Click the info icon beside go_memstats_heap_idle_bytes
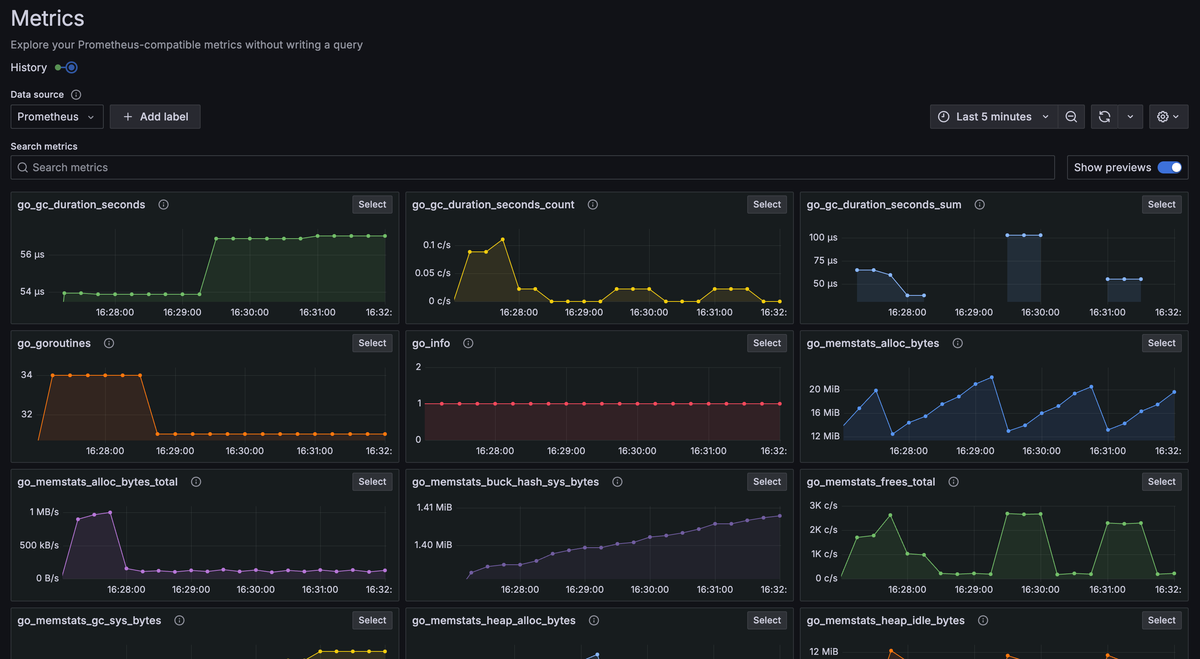This screenshot has width=1200, height=659. coord(983,620)
